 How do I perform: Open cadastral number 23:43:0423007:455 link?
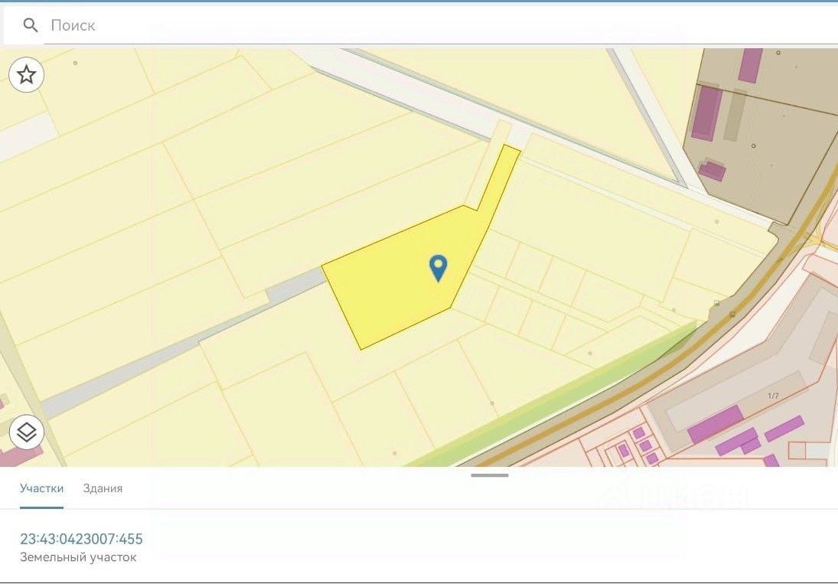tap(81, 539)
